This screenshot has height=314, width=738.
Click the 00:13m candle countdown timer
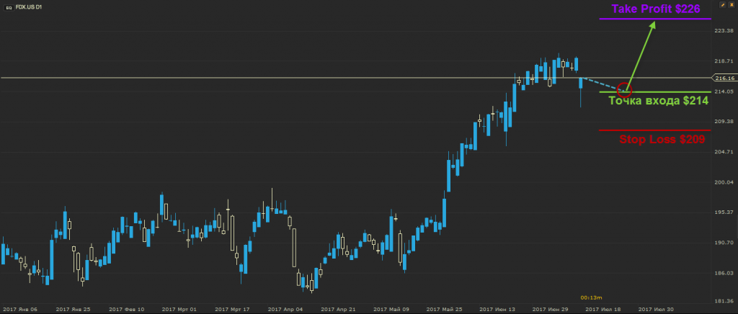pos(591,296)
